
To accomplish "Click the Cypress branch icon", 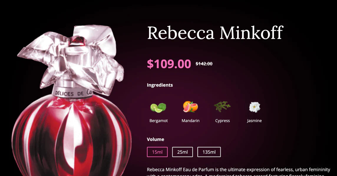I will click(222, 106).
